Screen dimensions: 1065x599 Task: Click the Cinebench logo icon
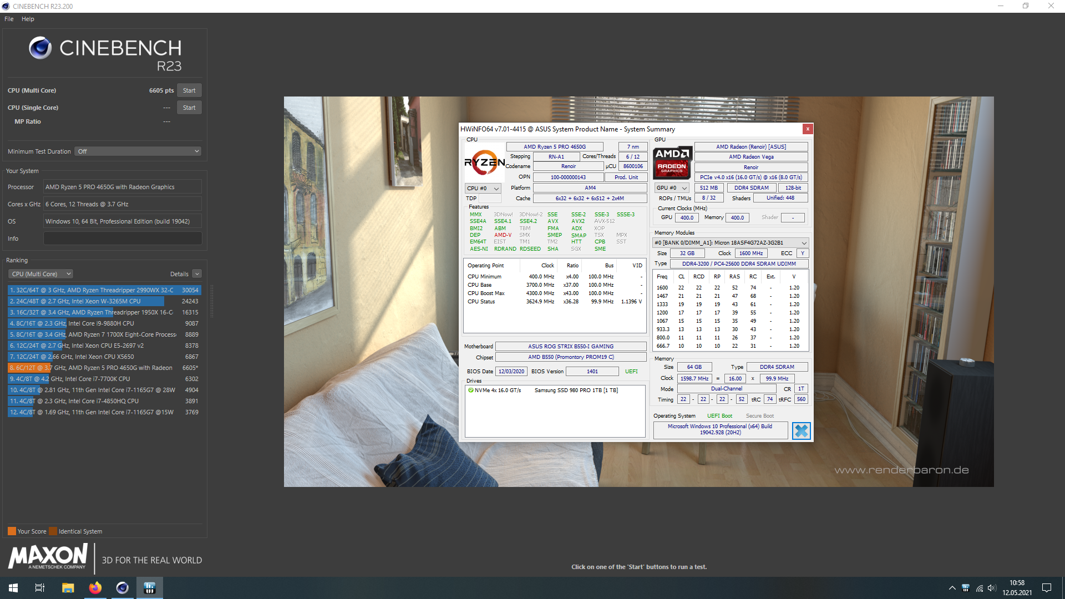40,48
